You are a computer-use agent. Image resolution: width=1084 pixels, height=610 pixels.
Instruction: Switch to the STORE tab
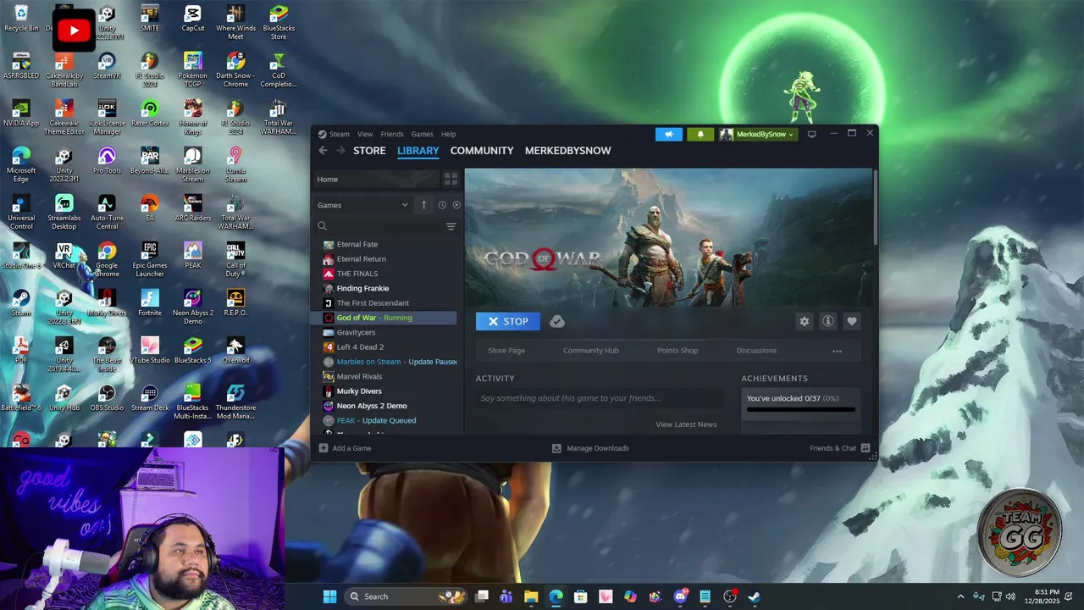coord(369,151)
